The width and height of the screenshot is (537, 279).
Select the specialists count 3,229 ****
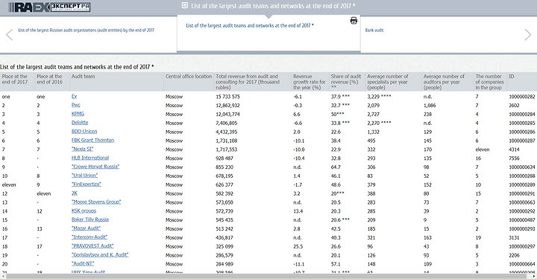pos(379,97)
